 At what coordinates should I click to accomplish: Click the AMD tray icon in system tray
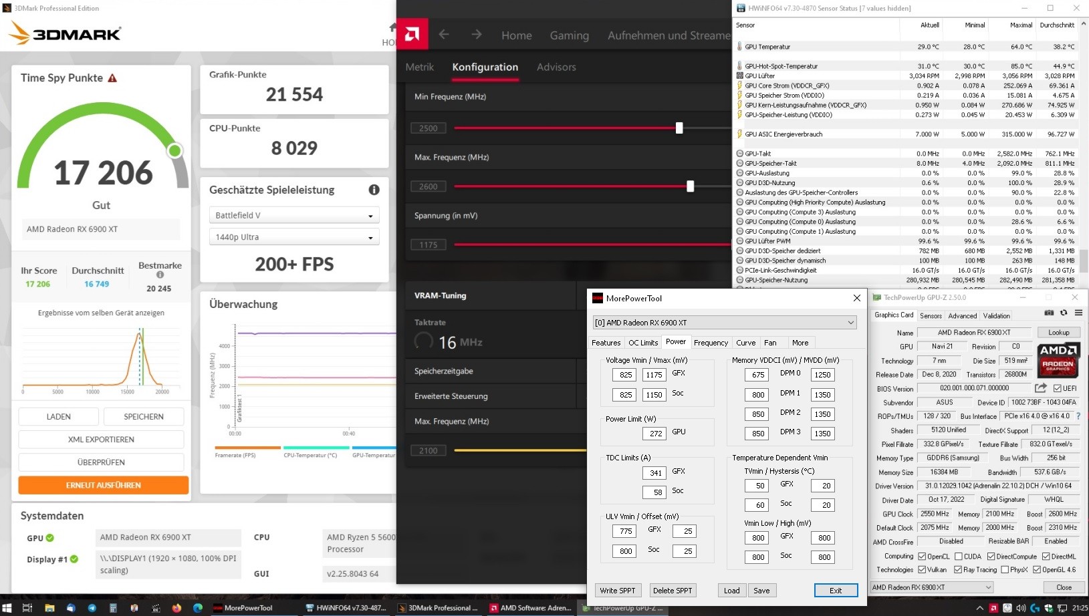click(993, 608)
